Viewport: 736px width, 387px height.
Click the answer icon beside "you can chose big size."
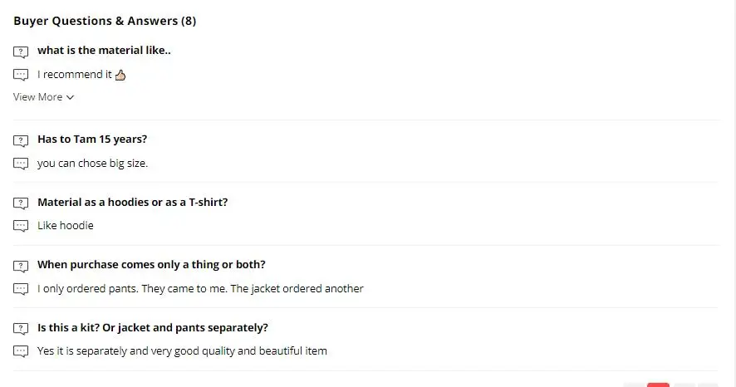(x=21, y=164)
